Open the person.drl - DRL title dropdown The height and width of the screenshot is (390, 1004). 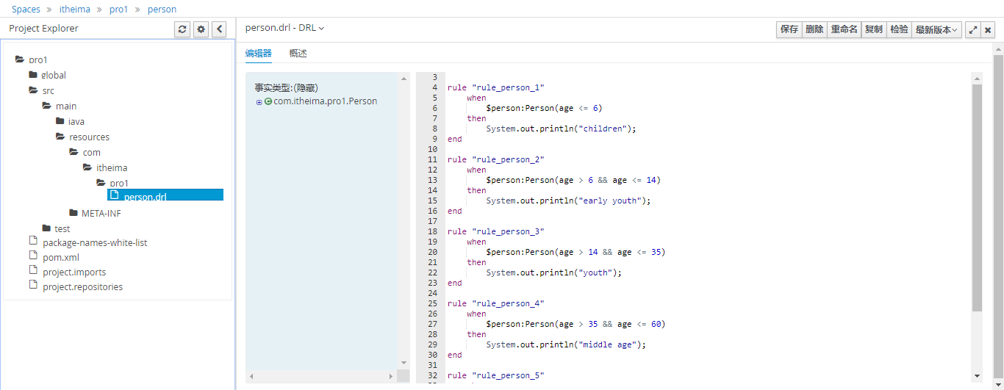284,28
